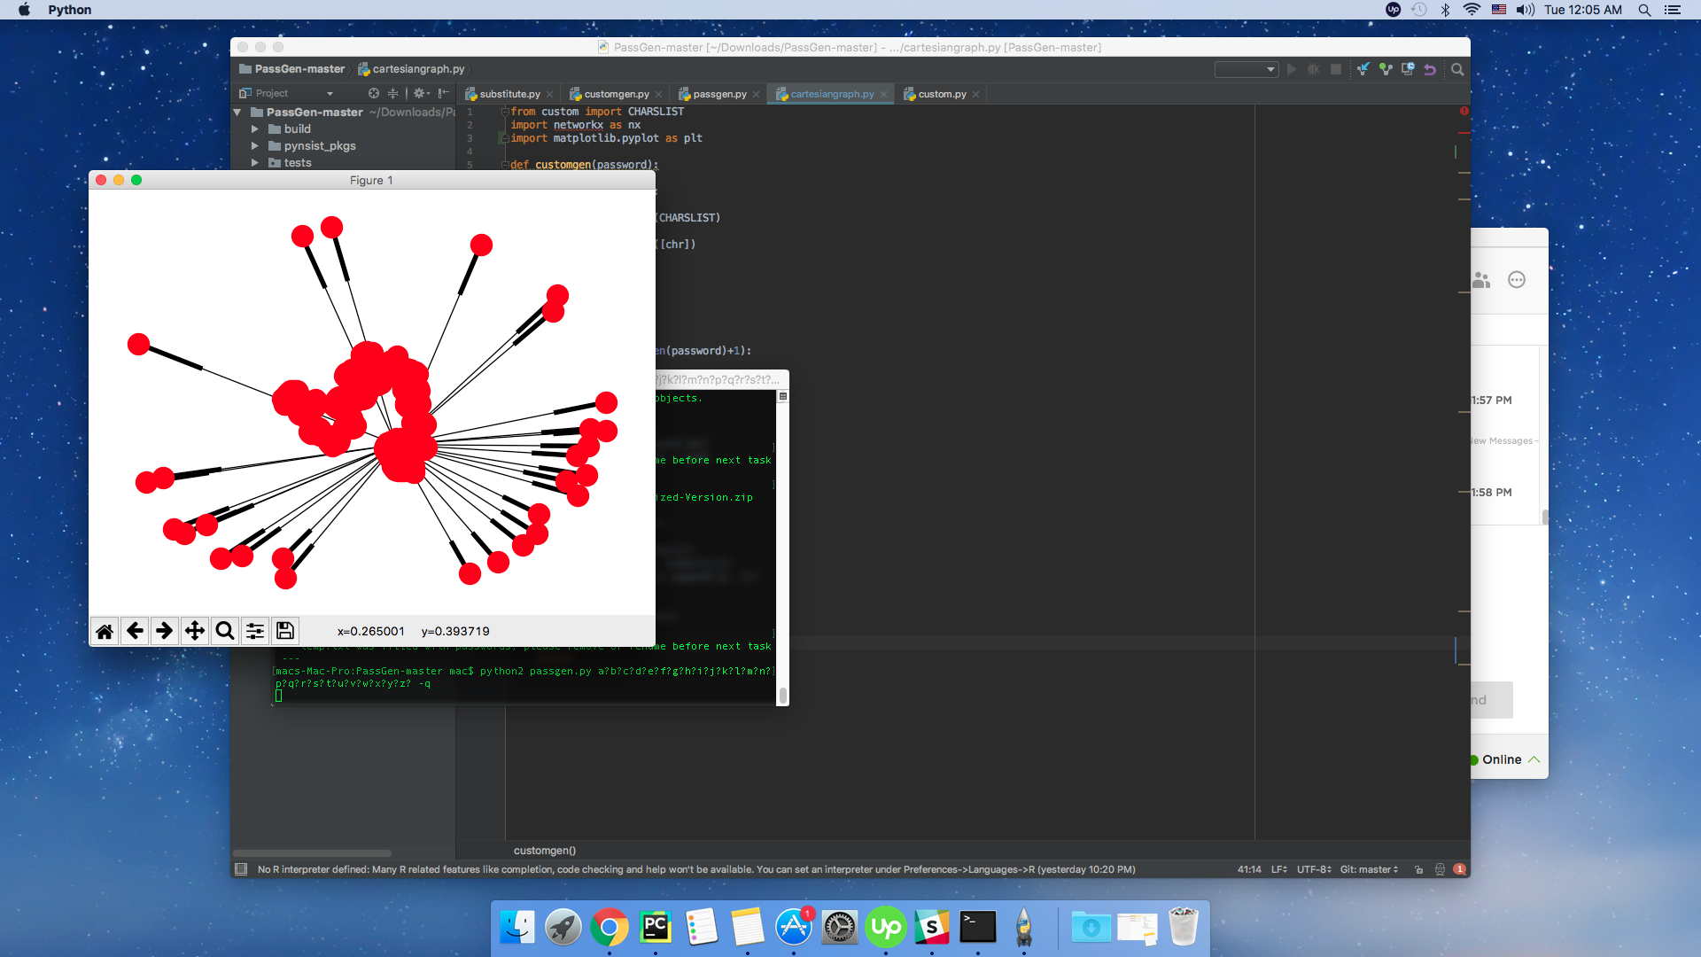Select the Zoom-to-rectangle tool in Figure 1
Viewport: 1701px width, 957px height.
pyautogui.click(x=224, y=630)
